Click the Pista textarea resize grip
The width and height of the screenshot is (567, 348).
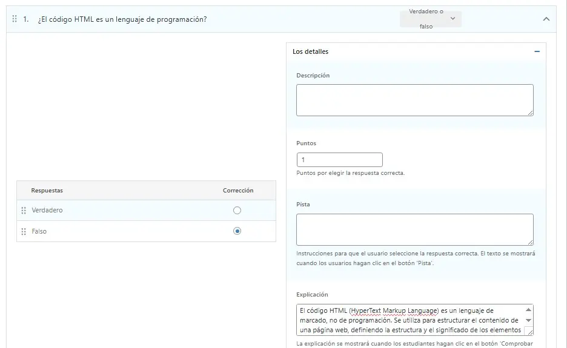[x=530, y=242]
